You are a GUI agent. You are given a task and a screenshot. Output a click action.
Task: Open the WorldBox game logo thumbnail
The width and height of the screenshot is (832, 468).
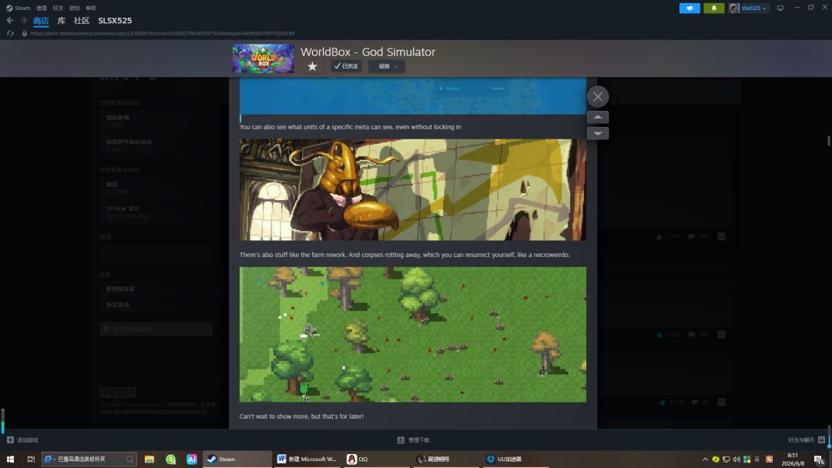click(x=263, y=58)
